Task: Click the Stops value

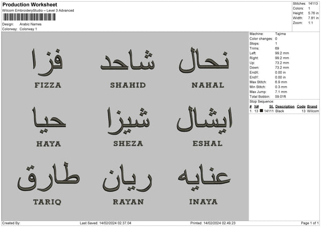Action: coord(276,43)
